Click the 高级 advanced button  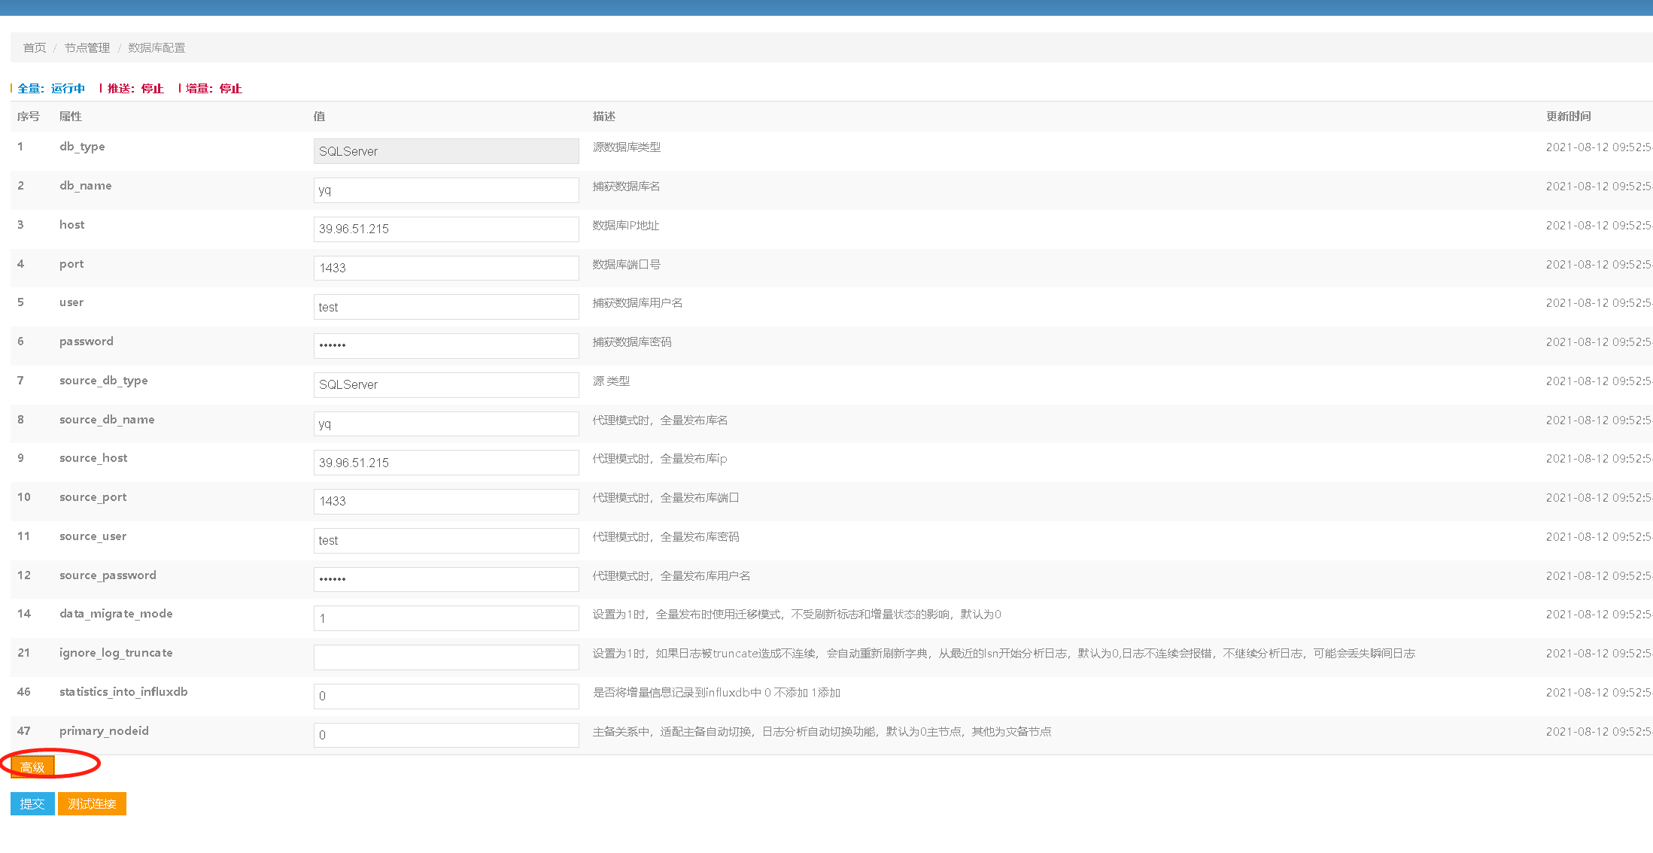click(x=32, y=766)
